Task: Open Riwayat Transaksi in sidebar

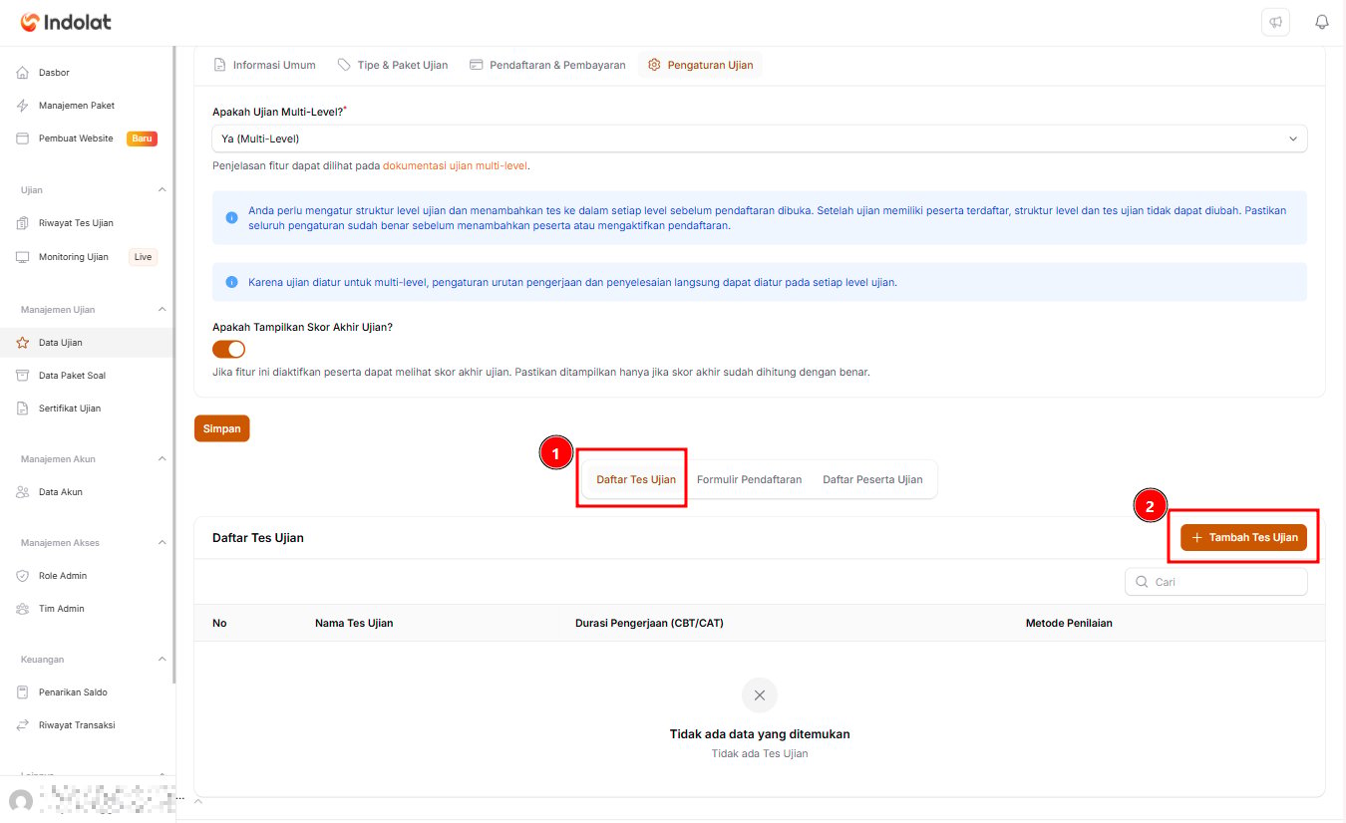Action: [x=88, y=725]
